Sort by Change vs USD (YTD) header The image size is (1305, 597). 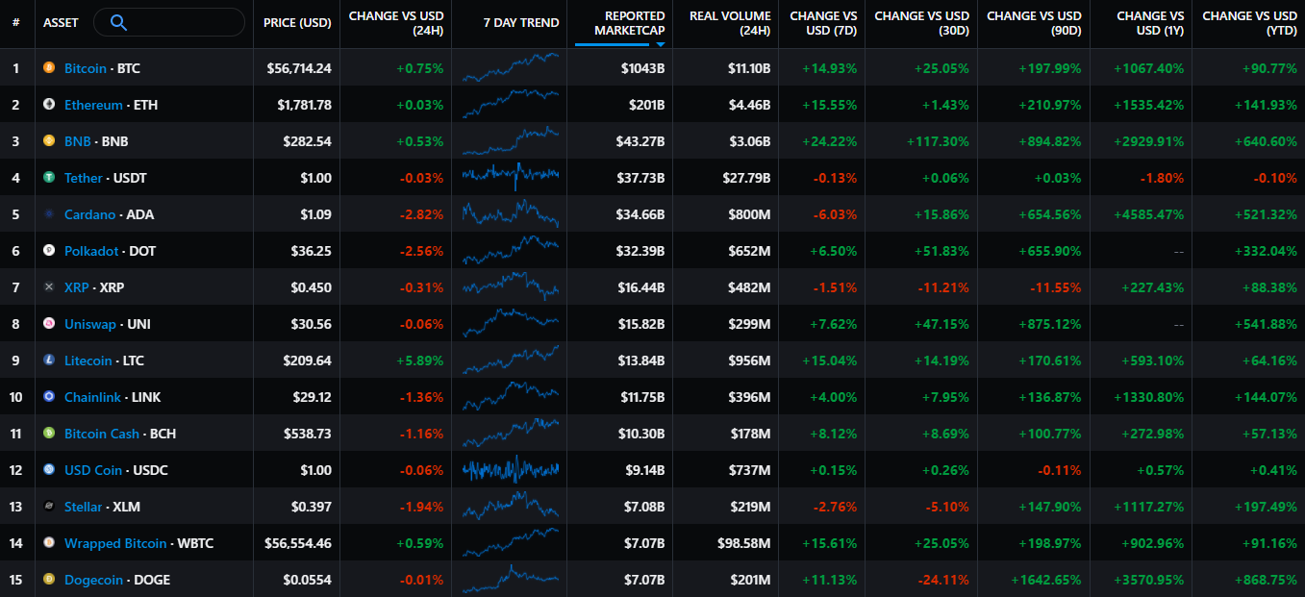pos(1249,23)
